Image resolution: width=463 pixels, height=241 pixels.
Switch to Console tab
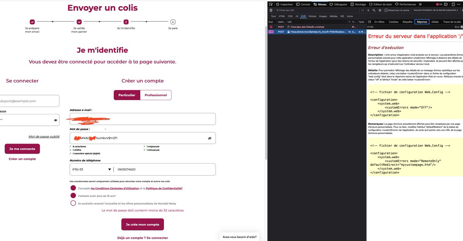303,4
